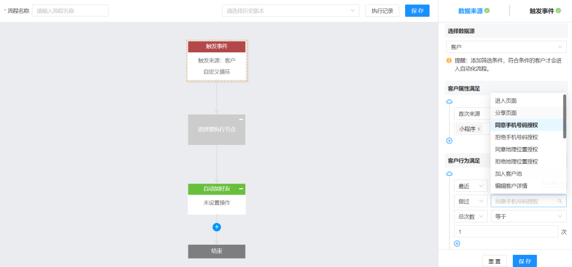Click green check icon beside 触发事件 tab
The image size is (572, 267).
tap(558, 11)
